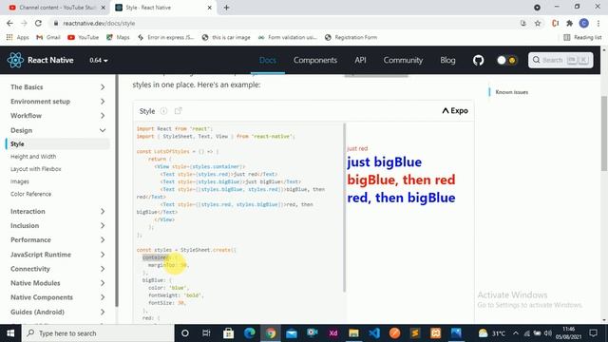
Task: Open the Components nav tab
Action: [315, 60]
